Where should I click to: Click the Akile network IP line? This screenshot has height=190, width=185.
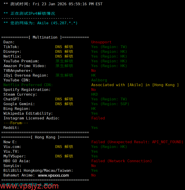pyautogui.click(x=40, y=23)
